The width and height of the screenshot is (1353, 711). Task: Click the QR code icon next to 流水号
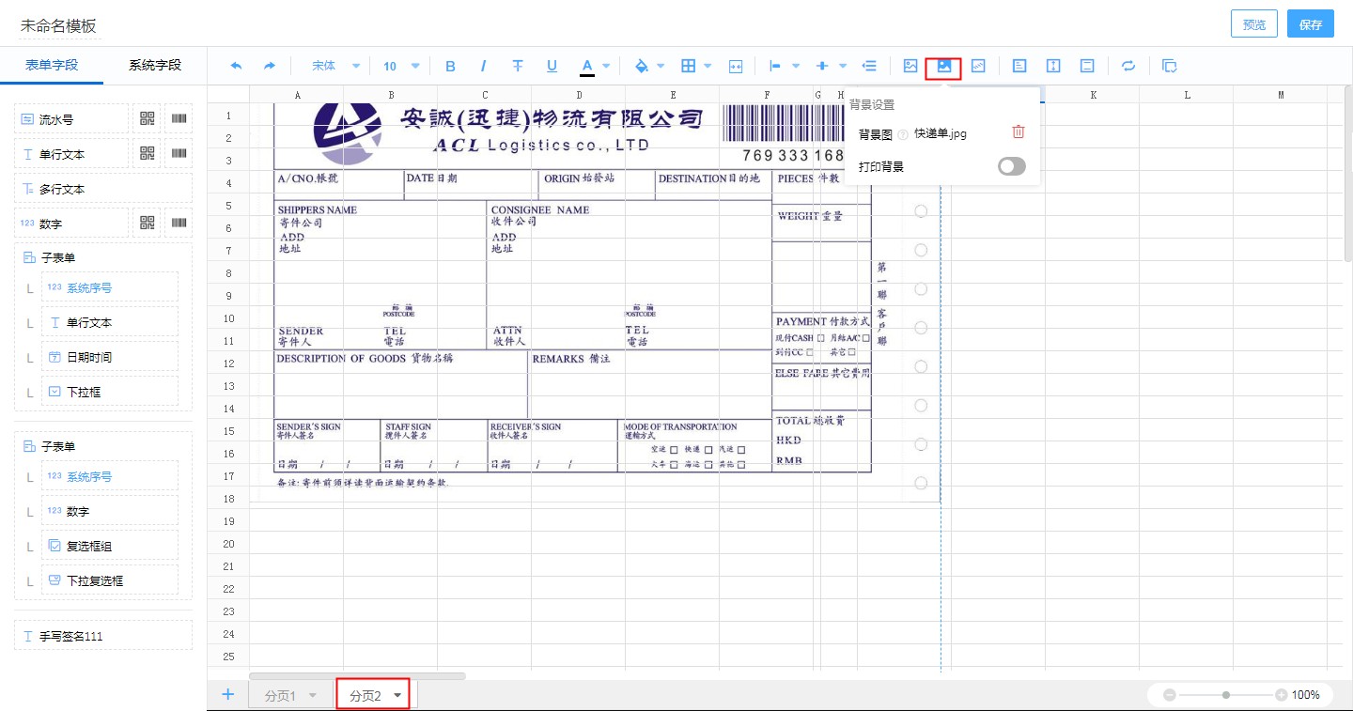[x=146, y=117]
